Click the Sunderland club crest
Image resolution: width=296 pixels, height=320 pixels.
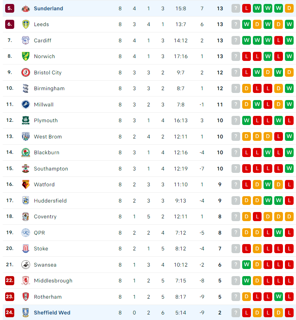[x=26, y=9]
